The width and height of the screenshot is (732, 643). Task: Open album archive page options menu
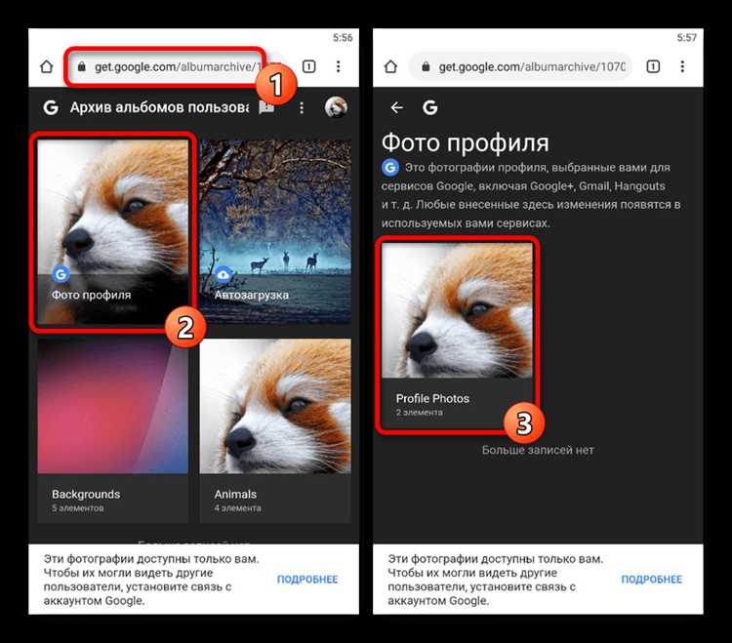point(302,107)
